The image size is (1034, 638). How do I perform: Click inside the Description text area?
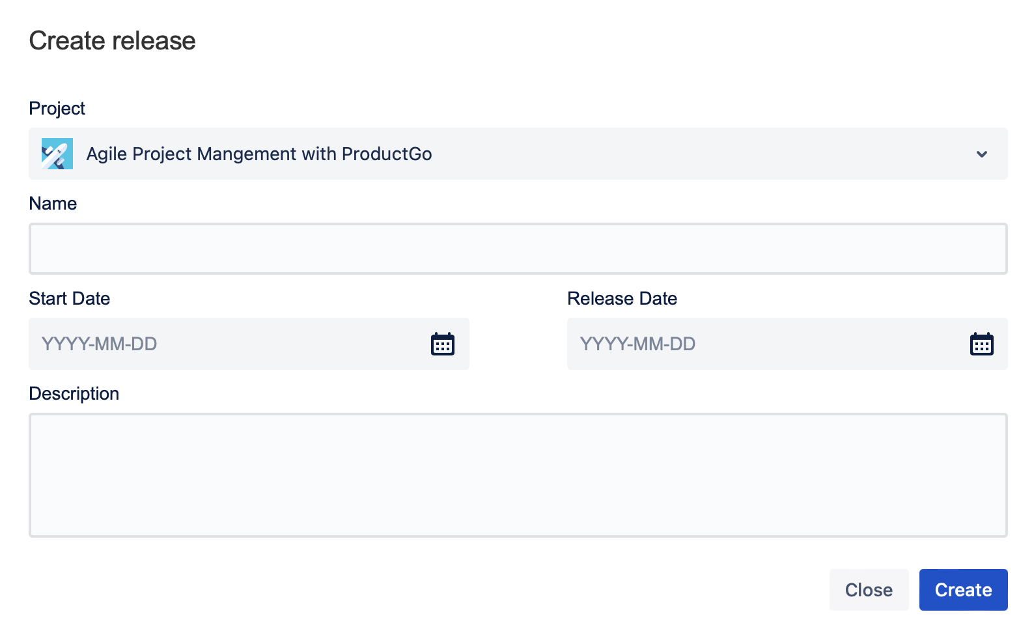coord(518,475)
